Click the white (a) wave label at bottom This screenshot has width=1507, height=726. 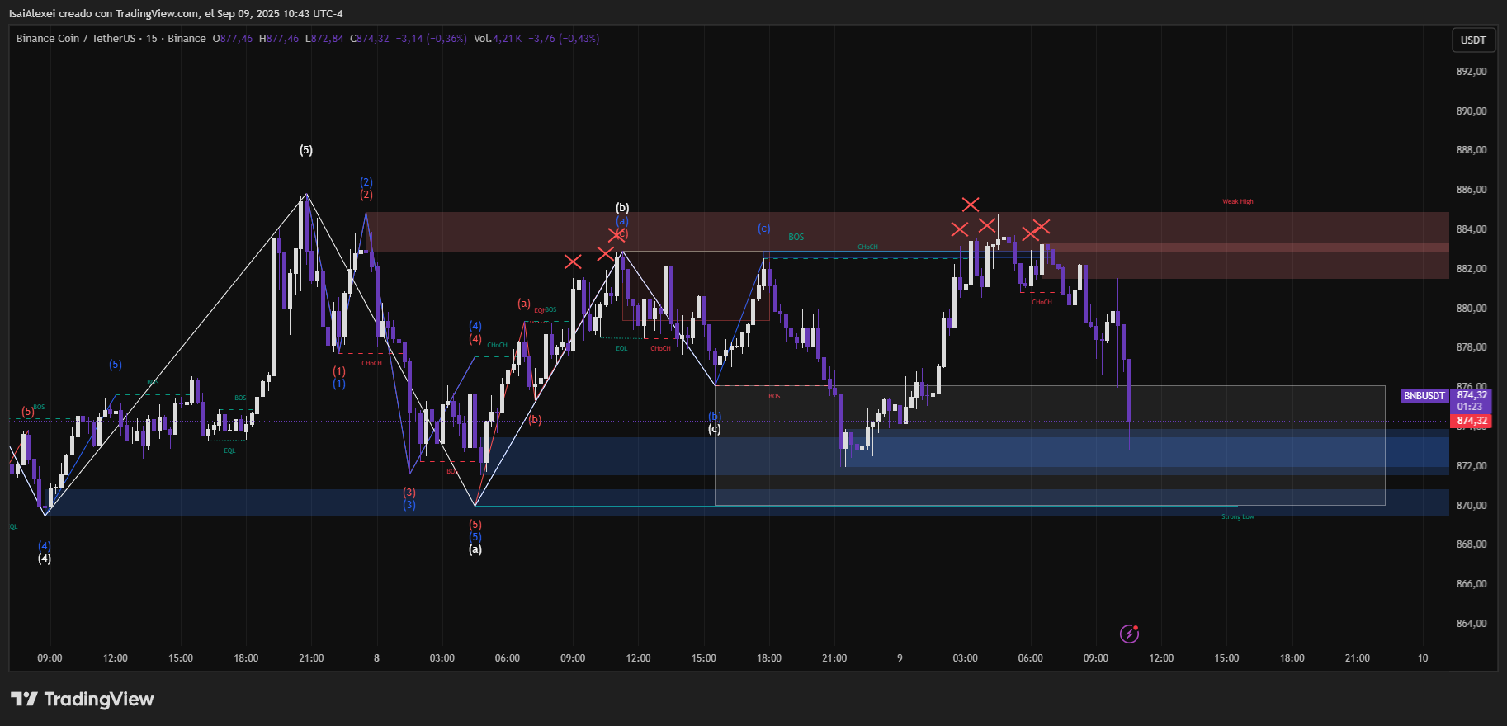pos(475,549)
